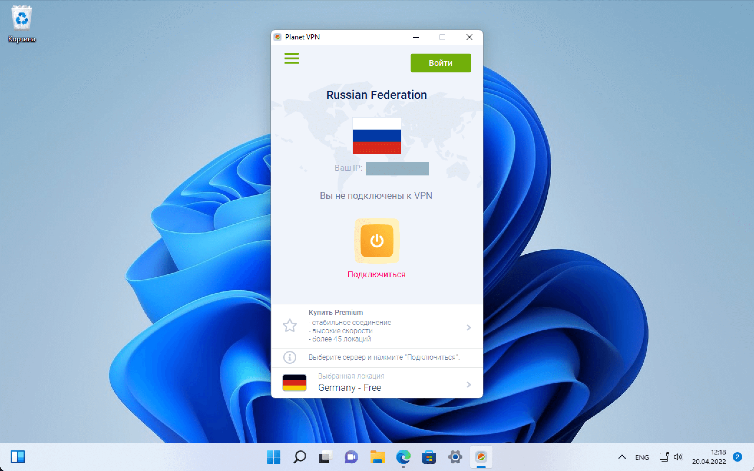Click Planet VPN taskbar icon

pos(481,457)
